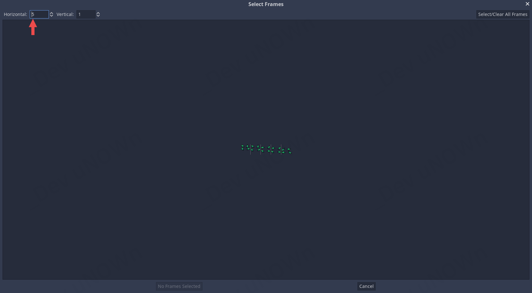
Task: Click the Horizontal frame count input field
Action: pos(39,14)
